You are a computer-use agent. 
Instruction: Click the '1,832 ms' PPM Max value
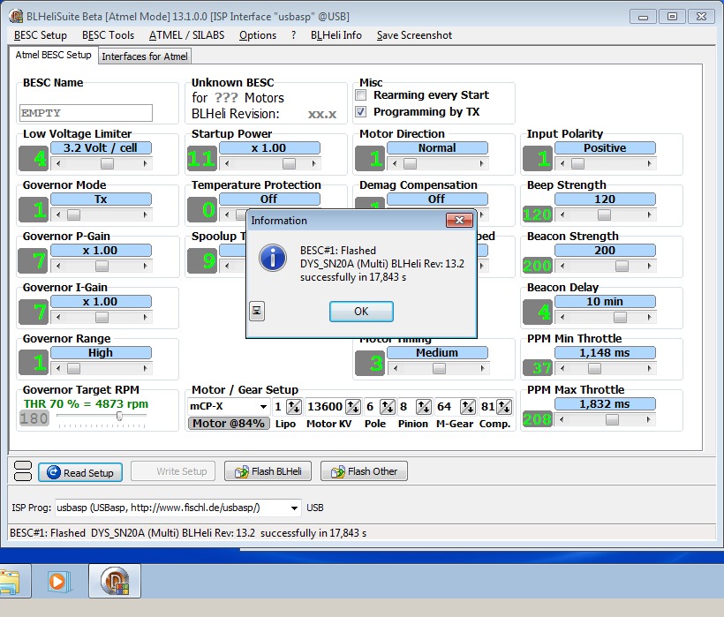coord(605,403)
